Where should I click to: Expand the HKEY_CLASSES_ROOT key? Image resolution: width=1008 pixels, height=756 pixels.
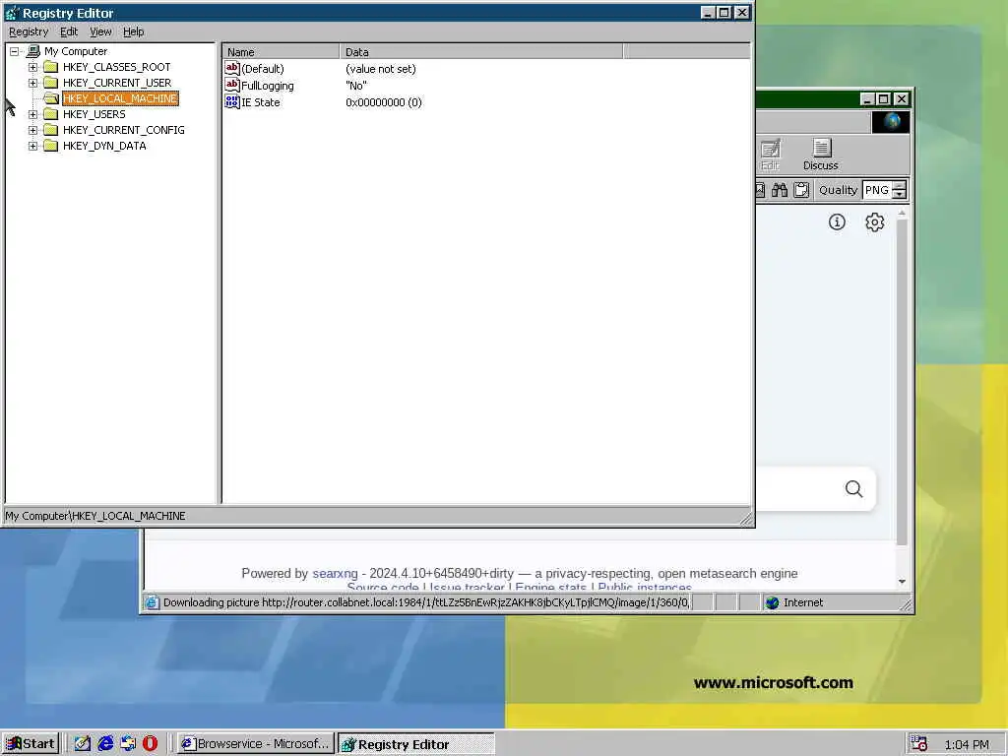coord(32,67)
